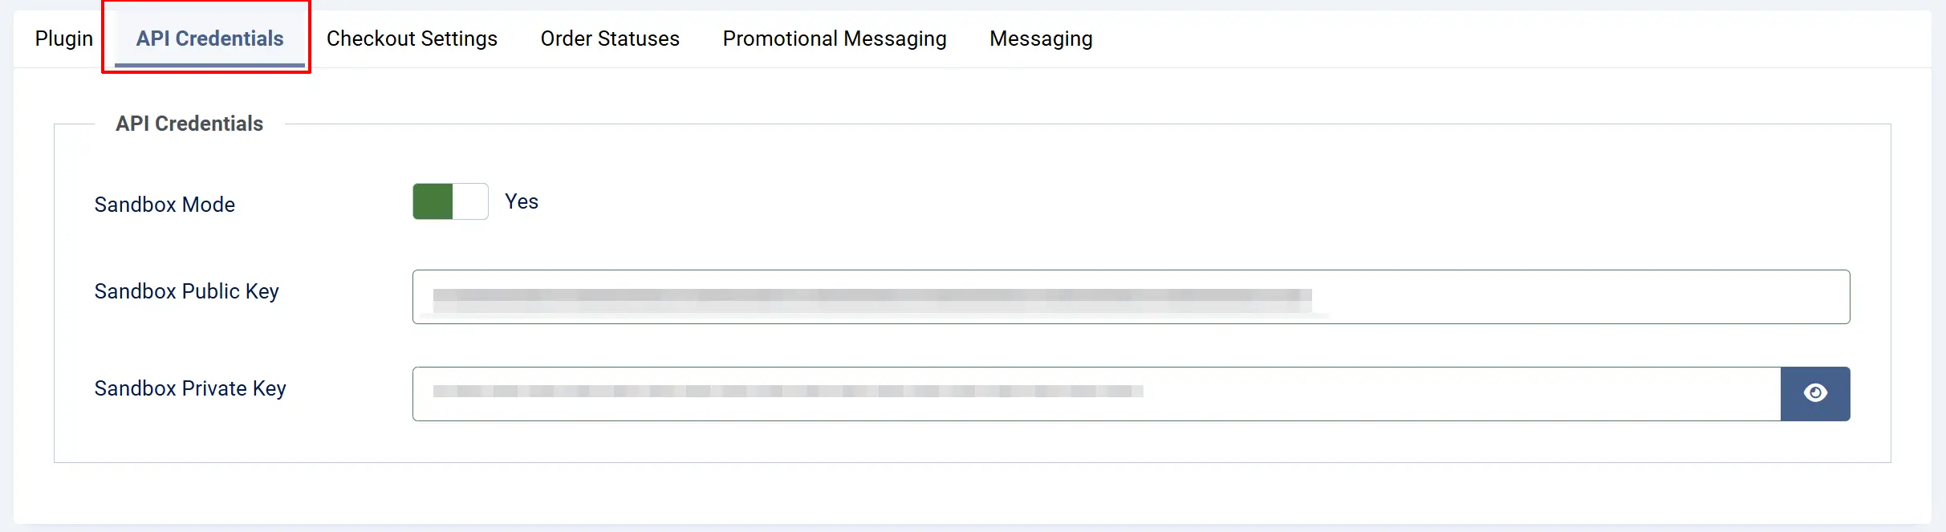
Task: Click the Yes label beside Sandbox Mode
Action: (522, 201)
